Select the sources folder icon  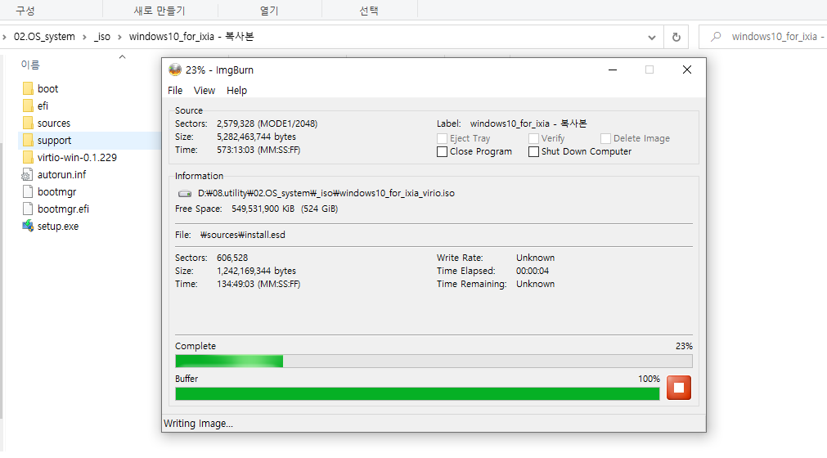(28, 123)
